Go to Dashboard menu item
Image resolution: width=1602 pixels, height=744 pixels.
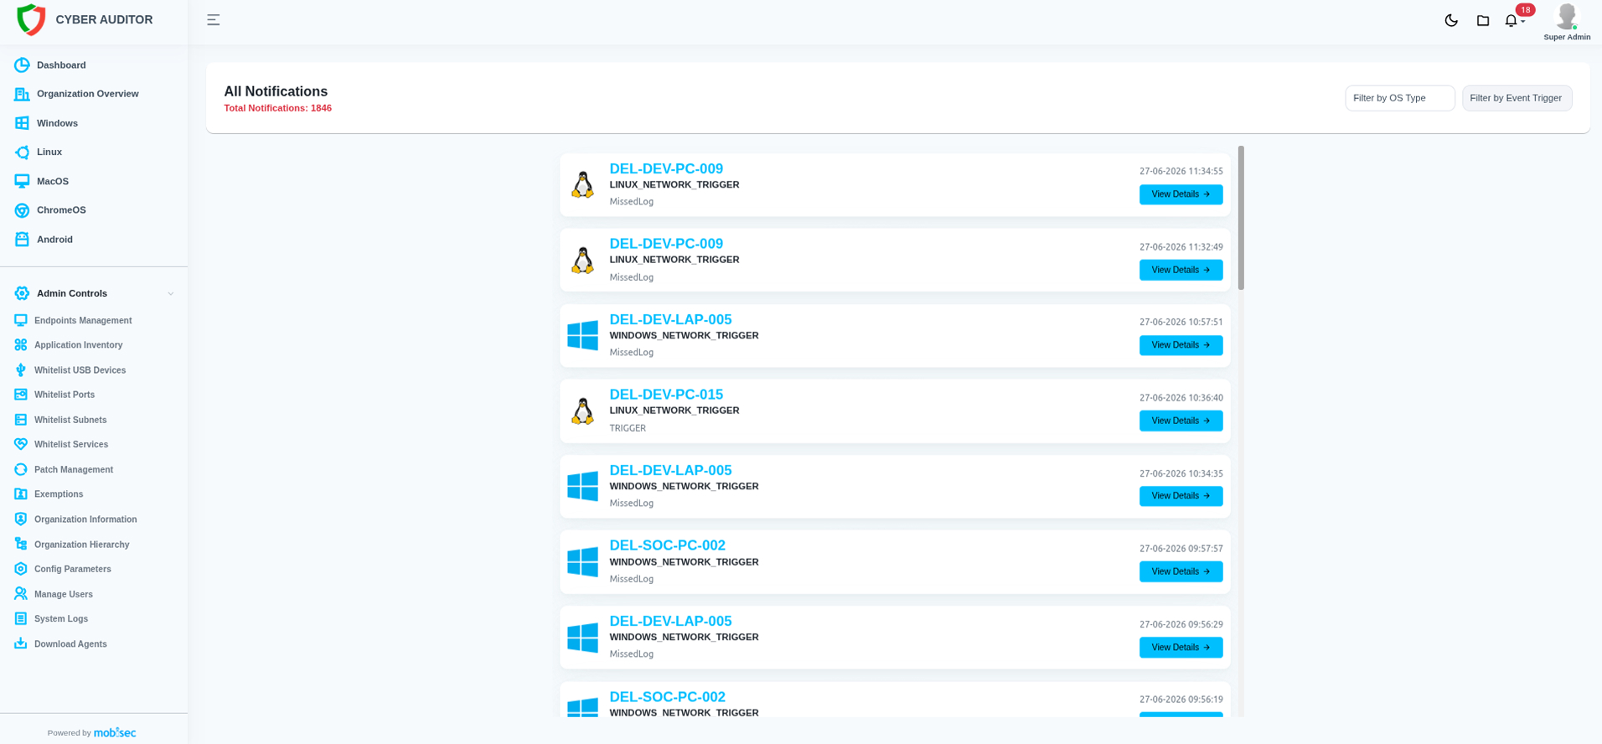click(61, 65)
